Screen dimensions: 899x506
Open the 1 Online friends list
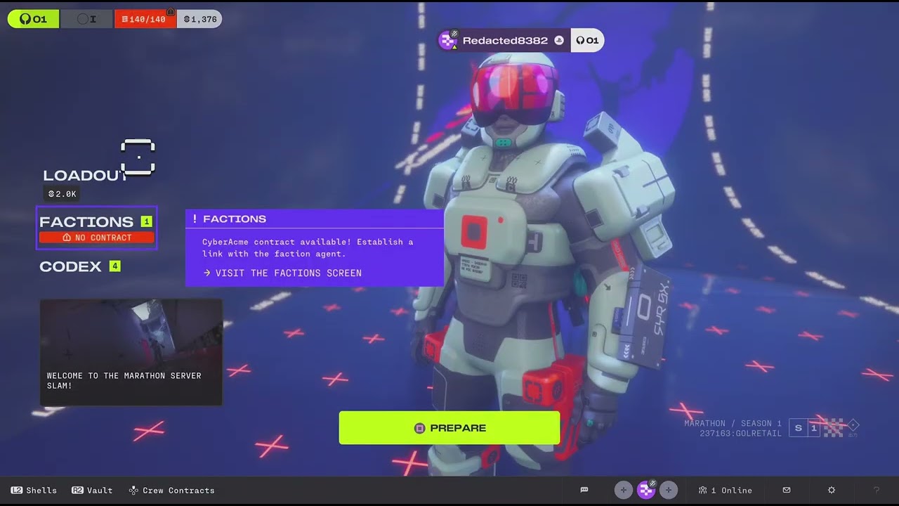click(x=725, y=491)
